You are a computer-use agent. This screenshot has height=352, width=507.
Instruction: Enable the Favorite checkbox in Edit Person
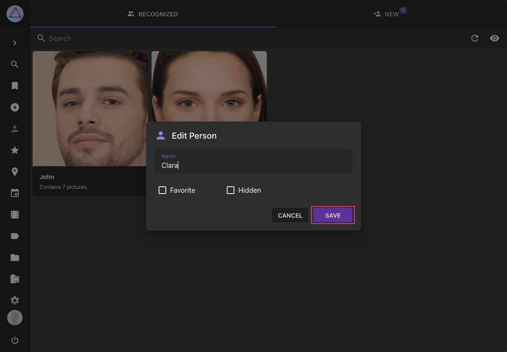coord(162,190)
